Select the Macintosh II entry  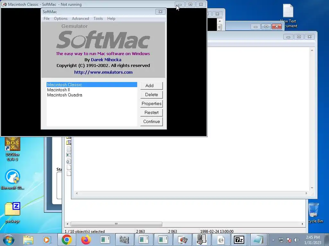click(x=92, y=90)
